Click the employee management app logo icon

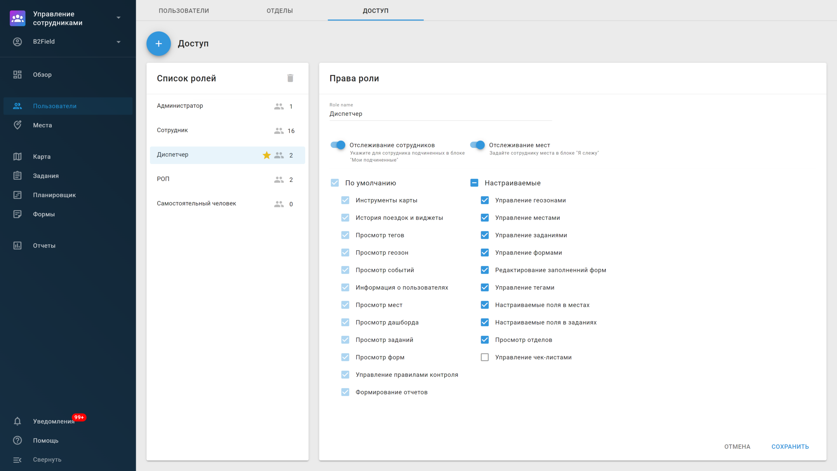(x=17, y=18)
